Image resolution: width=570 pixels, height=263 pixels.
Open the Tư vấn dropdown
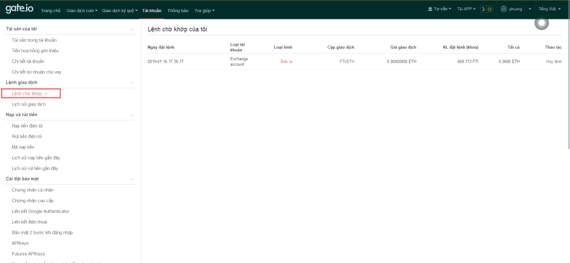tap(440, 9)
